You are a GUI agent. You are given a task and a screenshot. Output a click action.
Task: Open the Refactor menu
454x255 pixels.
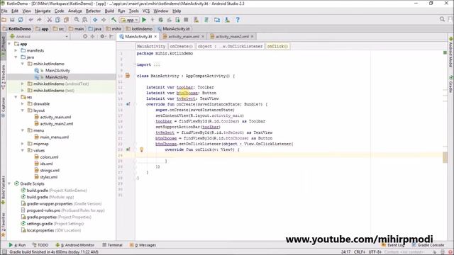point(93,11)
